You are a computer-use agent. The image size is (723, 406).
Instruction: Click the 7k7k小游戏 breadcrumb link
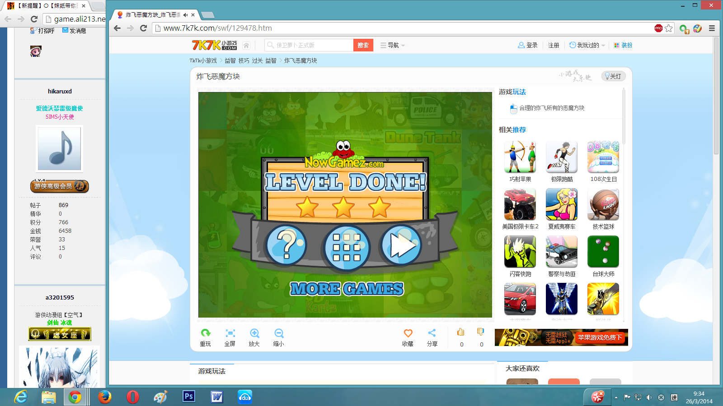pyautogui.click(x=203, y=60)
